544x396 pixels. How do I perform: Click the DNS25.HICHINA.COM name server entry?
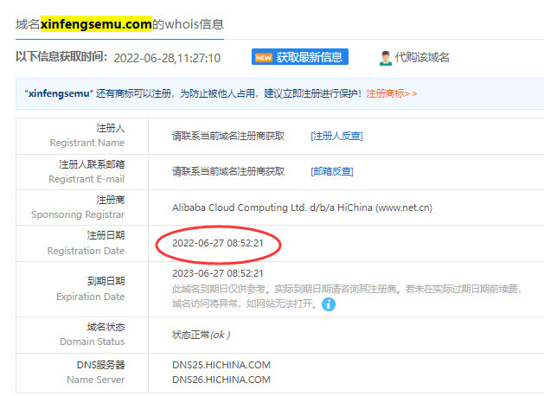221,365
